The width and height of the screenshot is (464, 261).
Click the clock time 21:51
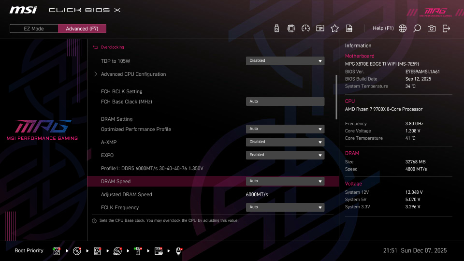click(390, 251)
